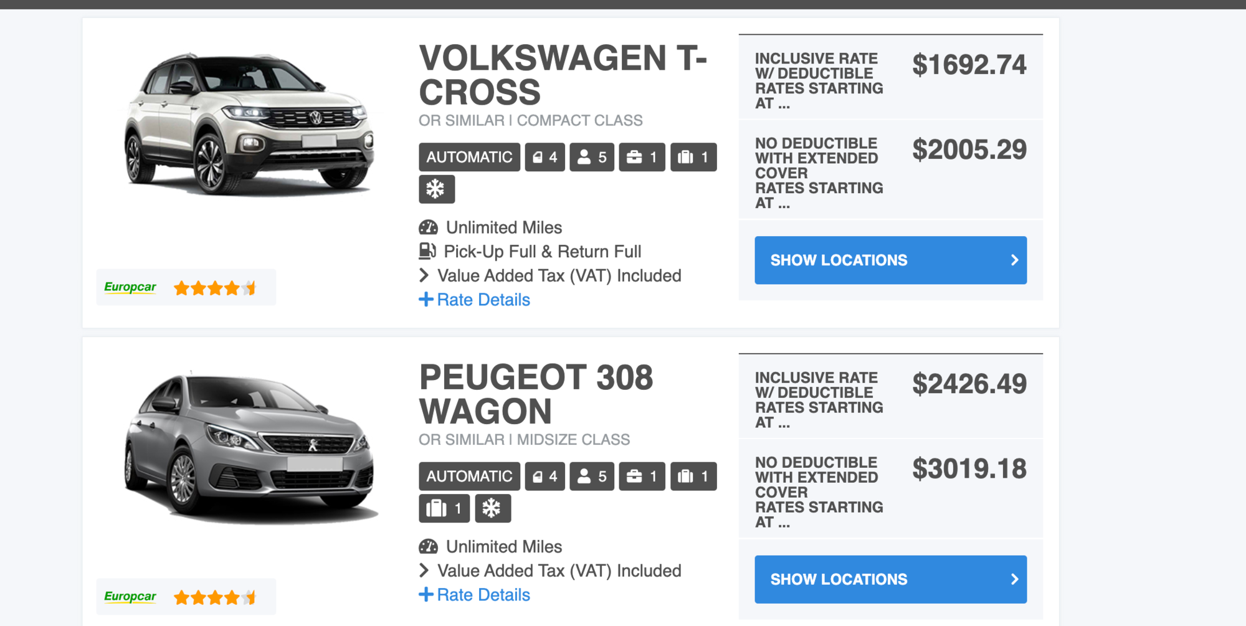
Task: Expand the VAT Included chevron for Volkswagen T-Cross
Action: pyautogui.click(x=424, y=275)
